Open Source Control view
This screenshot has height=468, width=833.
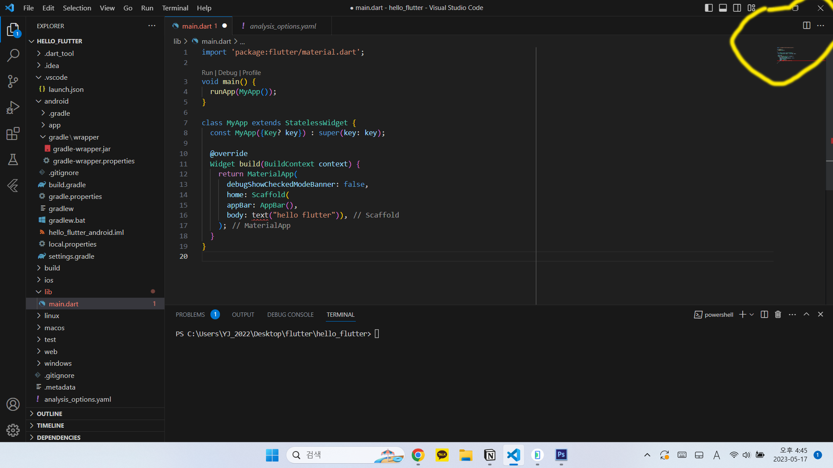click(x=13, y=81)
